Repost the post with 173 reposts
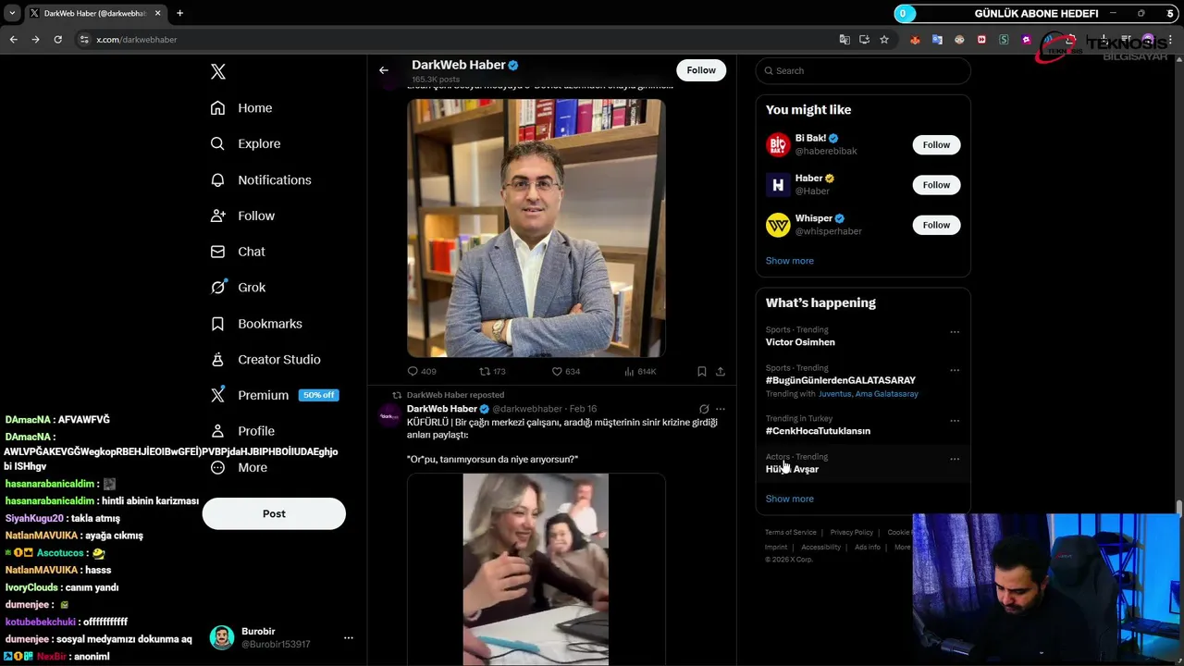 click(x=492, y=371)
